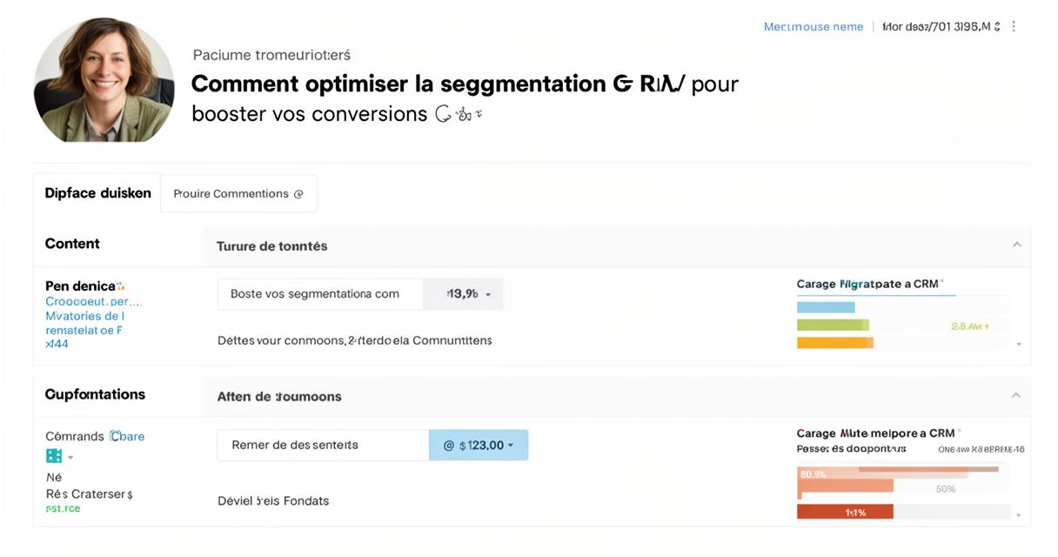This screenshot has width=1058, height=557.
Task: Switch to Dipface duisken tab
Action: [97, 193]
